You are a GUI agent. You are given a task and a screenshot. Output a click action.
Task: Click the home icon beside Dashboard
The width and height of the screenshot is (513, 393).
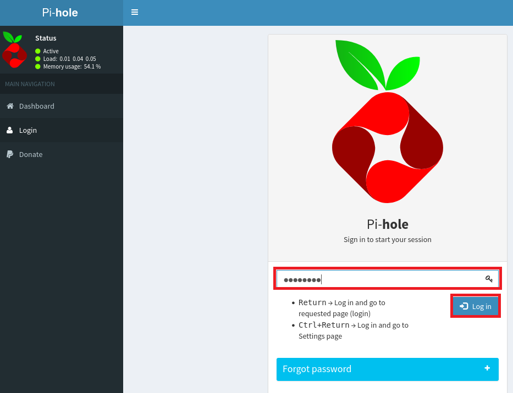pyautogui.click(x=10, y=106)
